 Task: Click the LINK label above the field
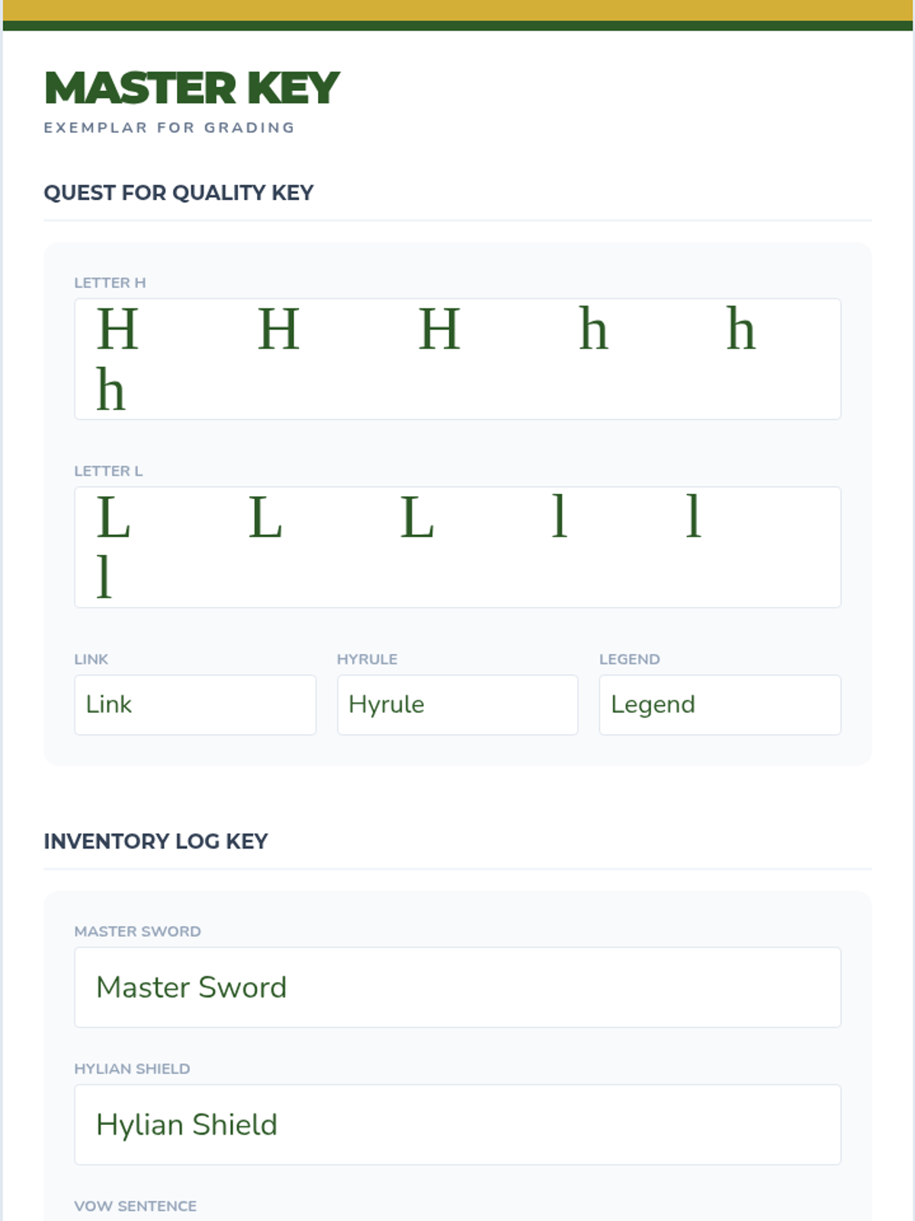point(91,659)
